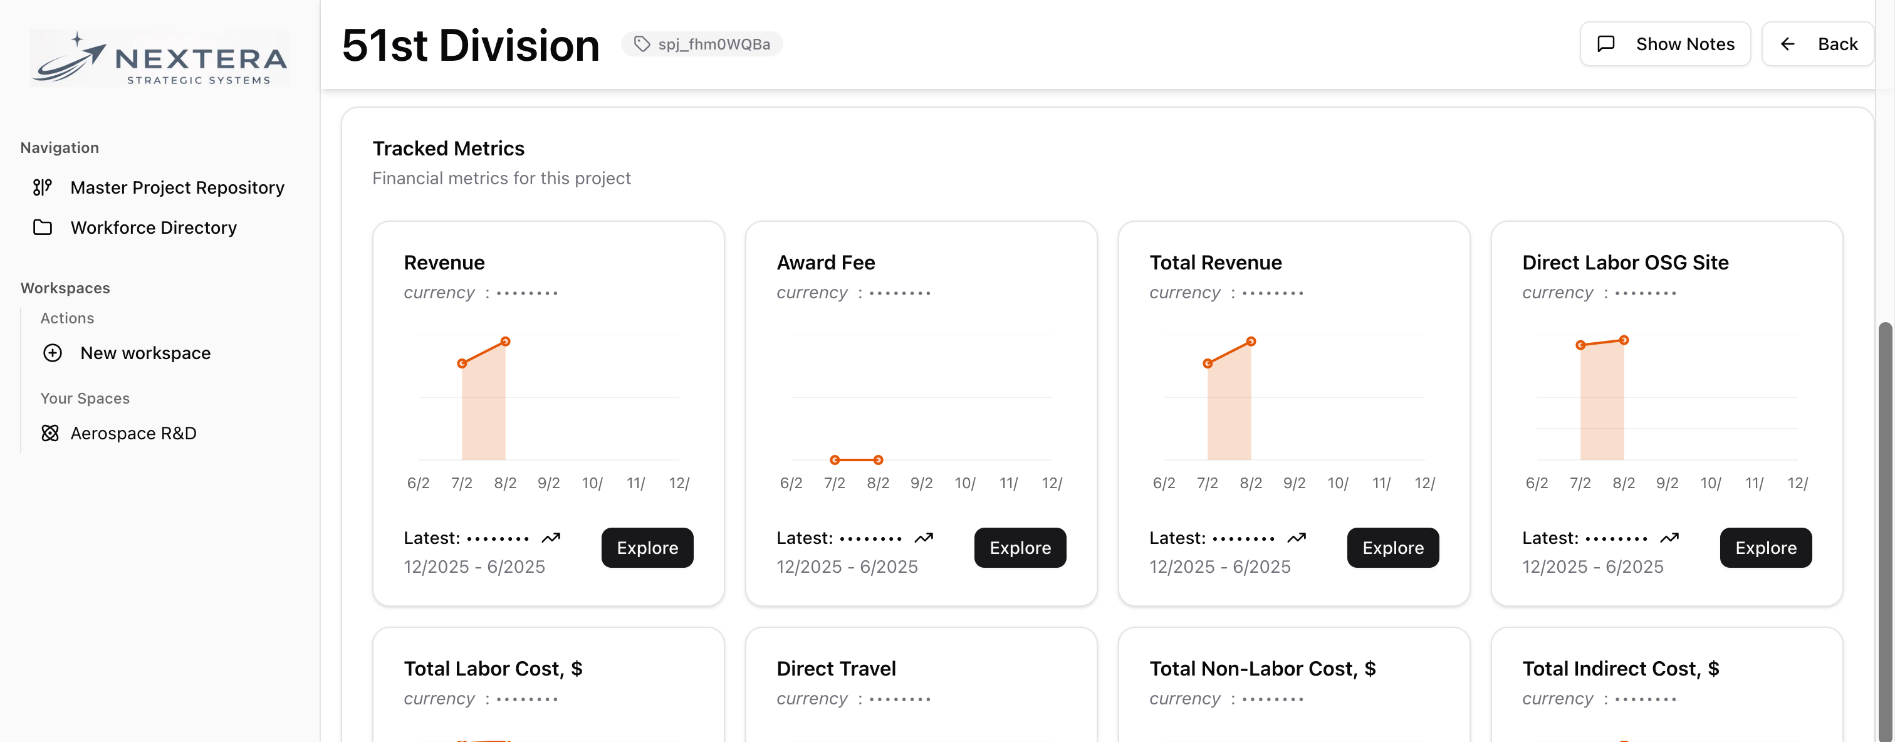Click the tag icon beside spj_fhm0WQBa
This screenshot has width=1895, height=742.
pos(642,44)
